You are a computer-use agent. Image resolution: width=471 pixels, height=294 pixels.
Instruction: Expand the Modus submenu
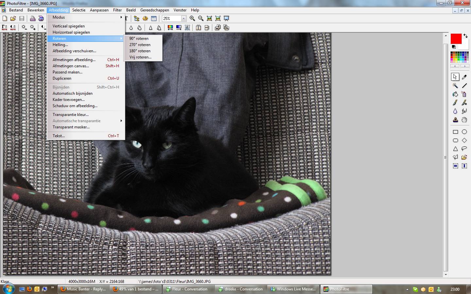(x=86, y=17)
